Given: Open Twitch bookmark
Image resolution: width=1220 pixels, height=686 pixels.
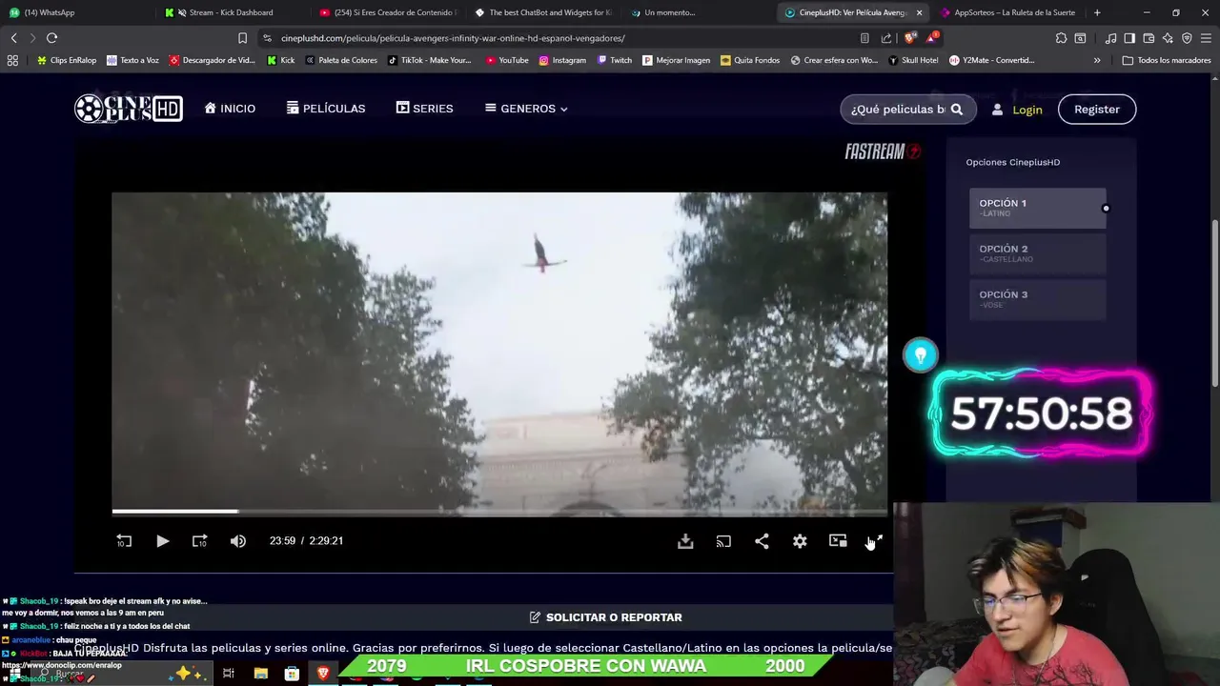Looking at the screenshot, I should (615, 60).
